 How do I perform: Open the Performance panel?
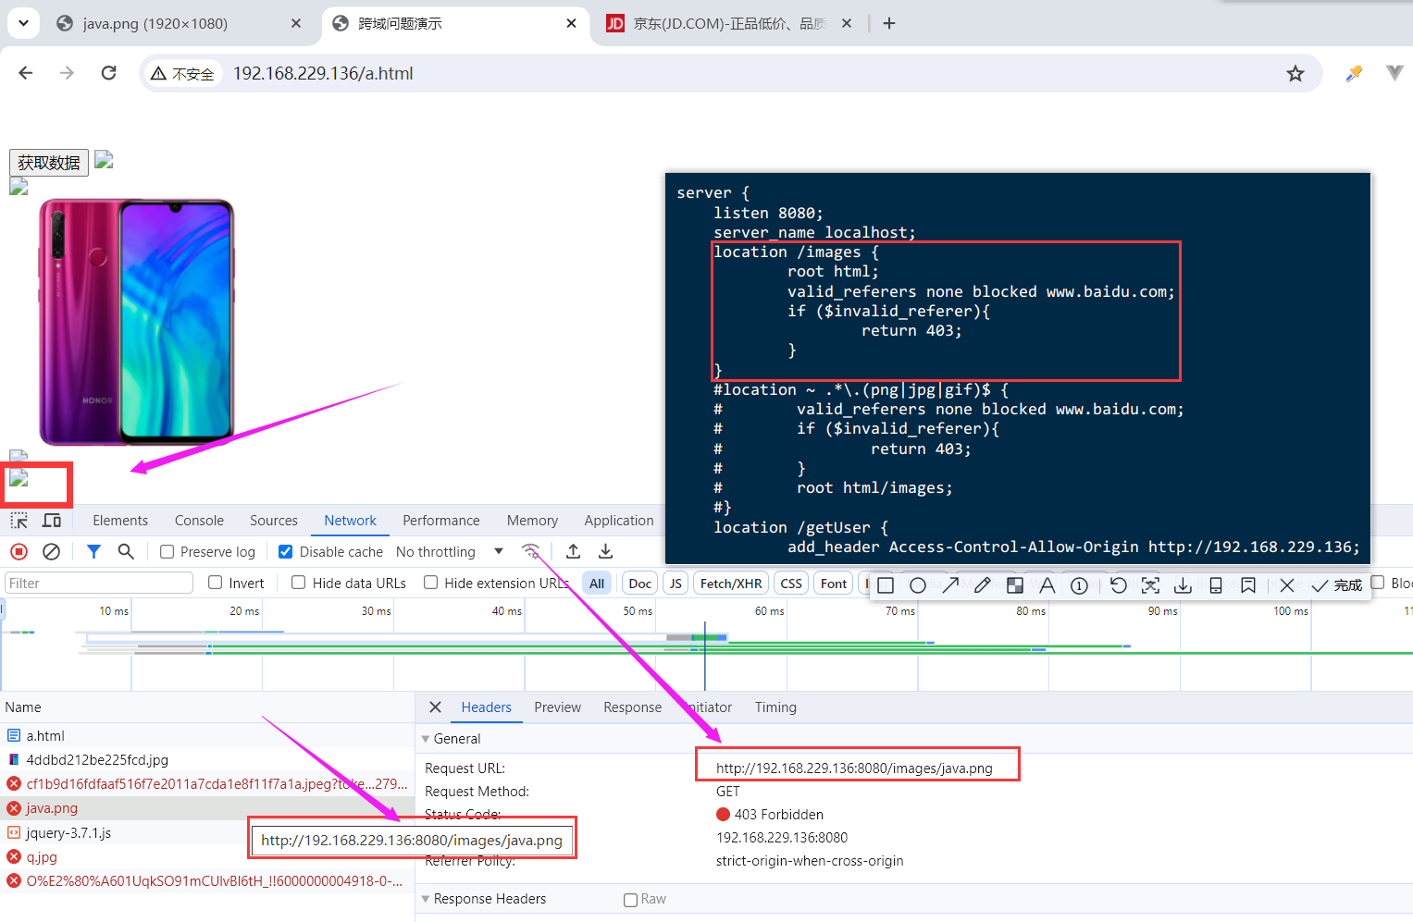(441, 521)
